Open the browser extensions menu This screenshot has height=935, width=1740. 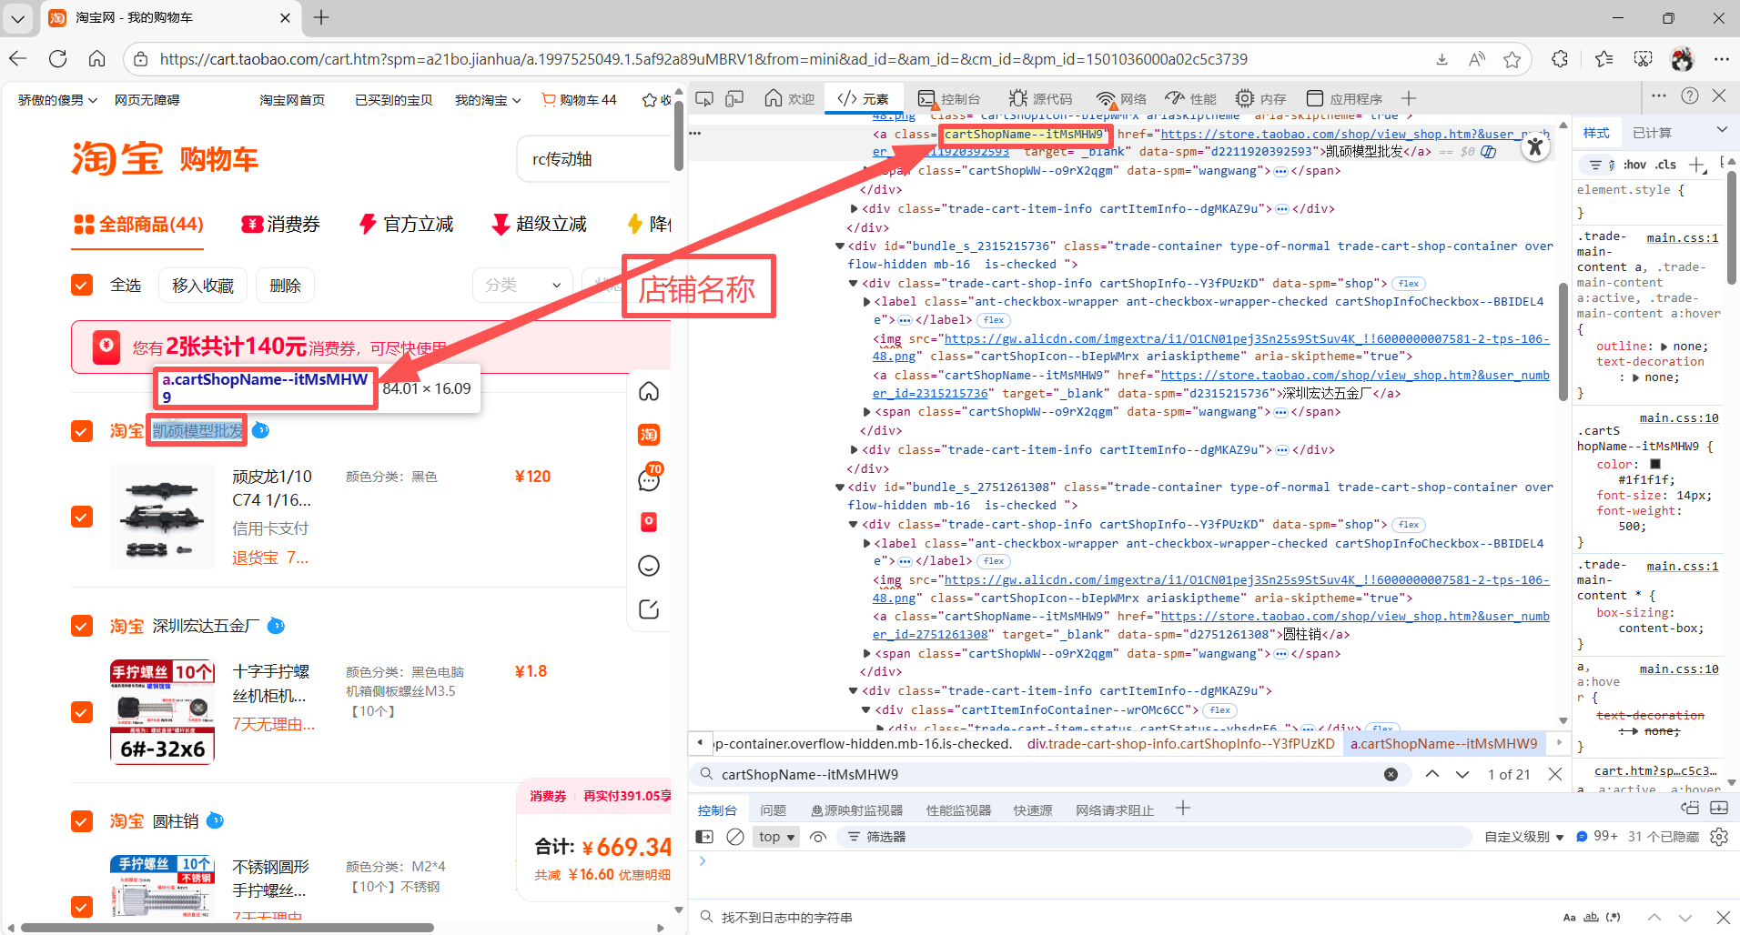point(1560,59)
